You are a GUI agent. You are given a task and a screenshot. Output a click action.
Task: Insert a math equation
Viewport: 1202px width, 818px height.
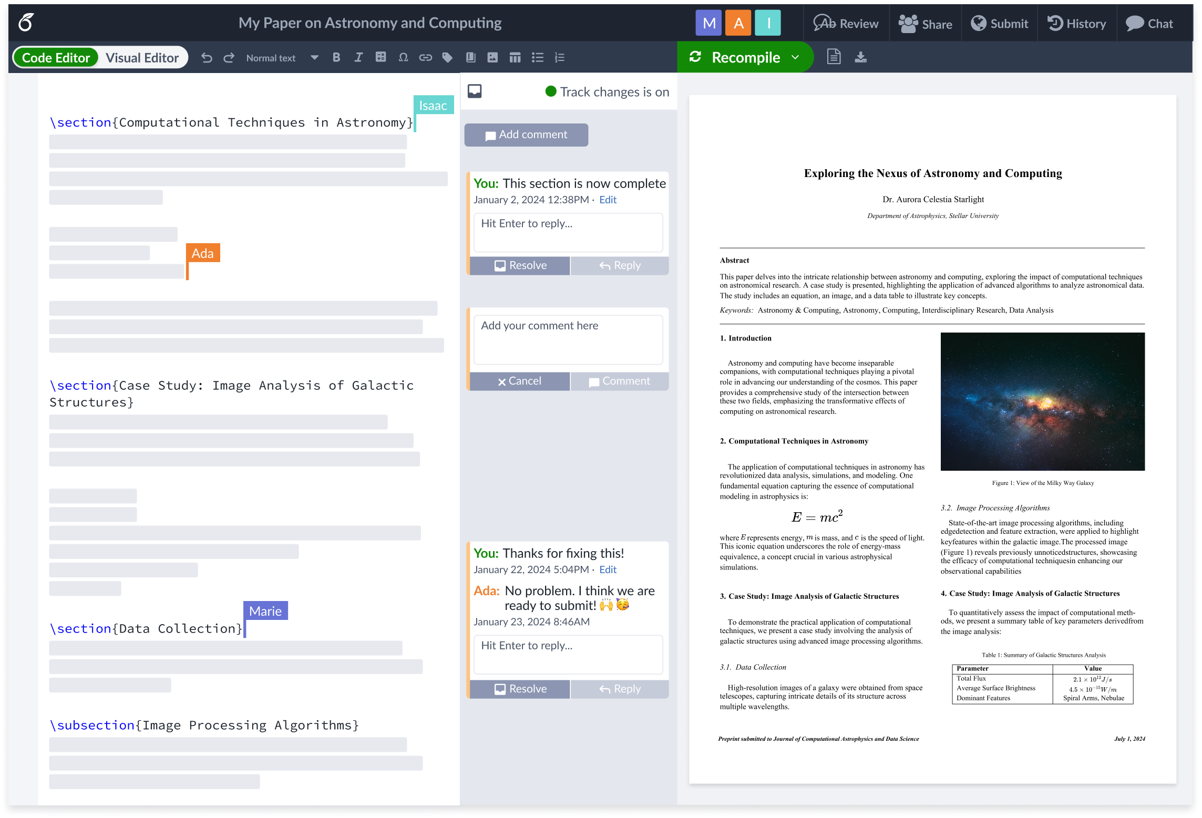point(381,57)
